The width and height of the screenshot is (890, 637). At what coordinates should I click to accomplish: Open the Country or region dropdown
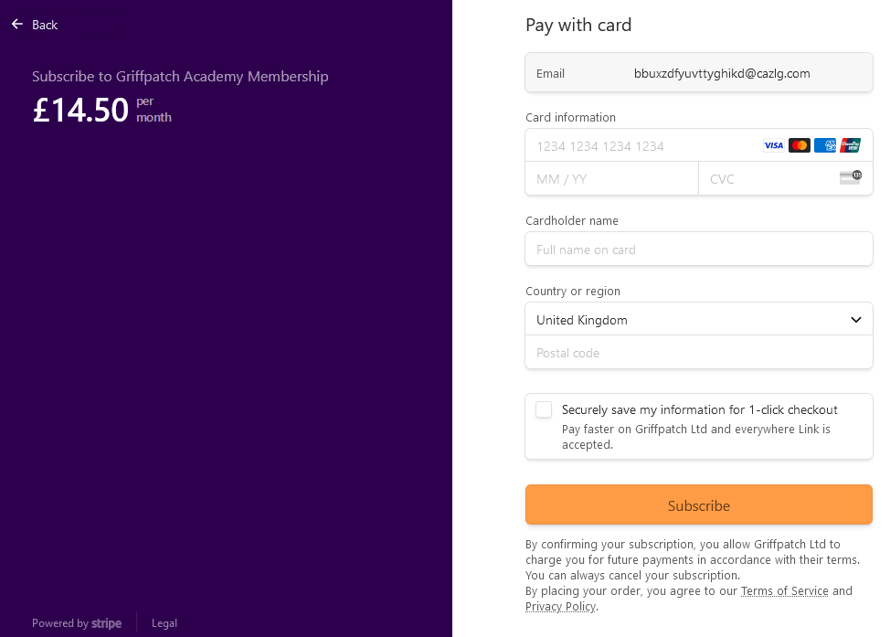pos(699,319)
